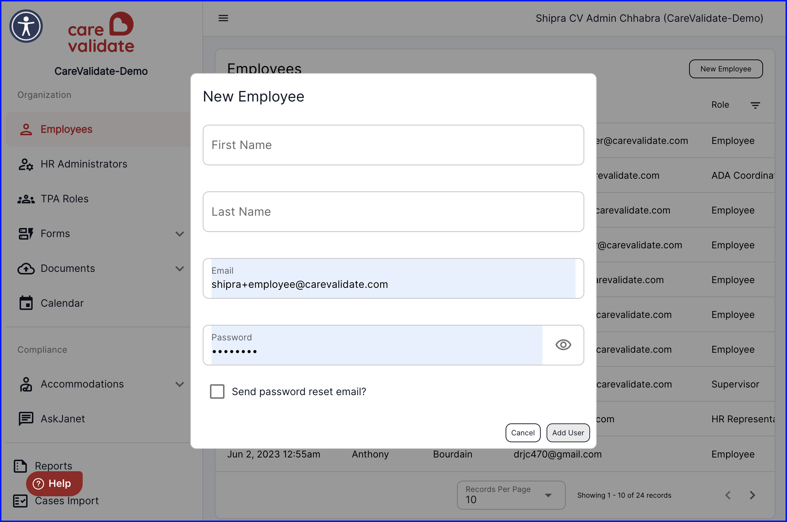This screenshot has width=787, height=522.
Task: Click the CareValidate logo
Action: pos(101,32)
